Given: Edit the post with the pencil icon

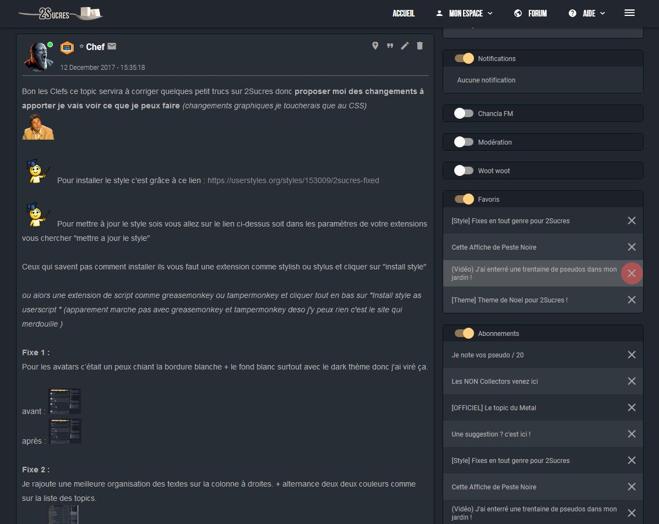Looking at the screenshot, I should (x=405, y=46).
